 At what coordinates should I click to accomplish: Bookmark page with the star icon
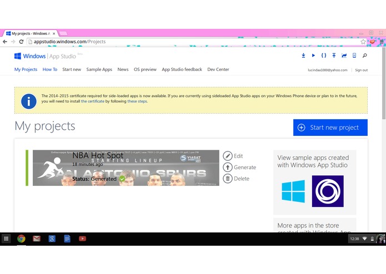pyautogui.click(x=363, y=42)
